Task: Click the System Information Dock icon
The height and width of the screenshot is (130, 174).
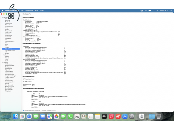Action: [142, 116]
